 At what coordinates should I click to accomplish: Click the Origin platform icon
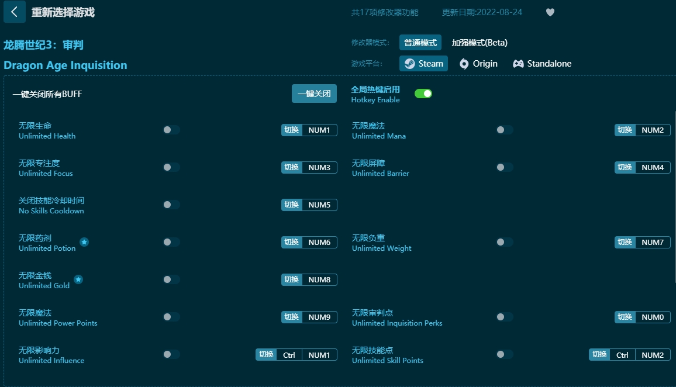pyautogui.click(x=464, y=64)
